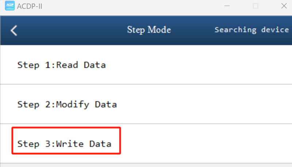Click the word Mode in Step Mode title
292x167 pixels.
[x=159, y=30]
